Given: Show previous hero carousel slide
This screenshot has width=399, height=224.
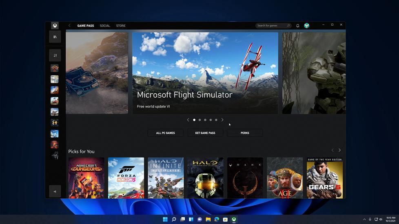Looking at the screenshot, I should pyautogui.click(x=188, y=120).
